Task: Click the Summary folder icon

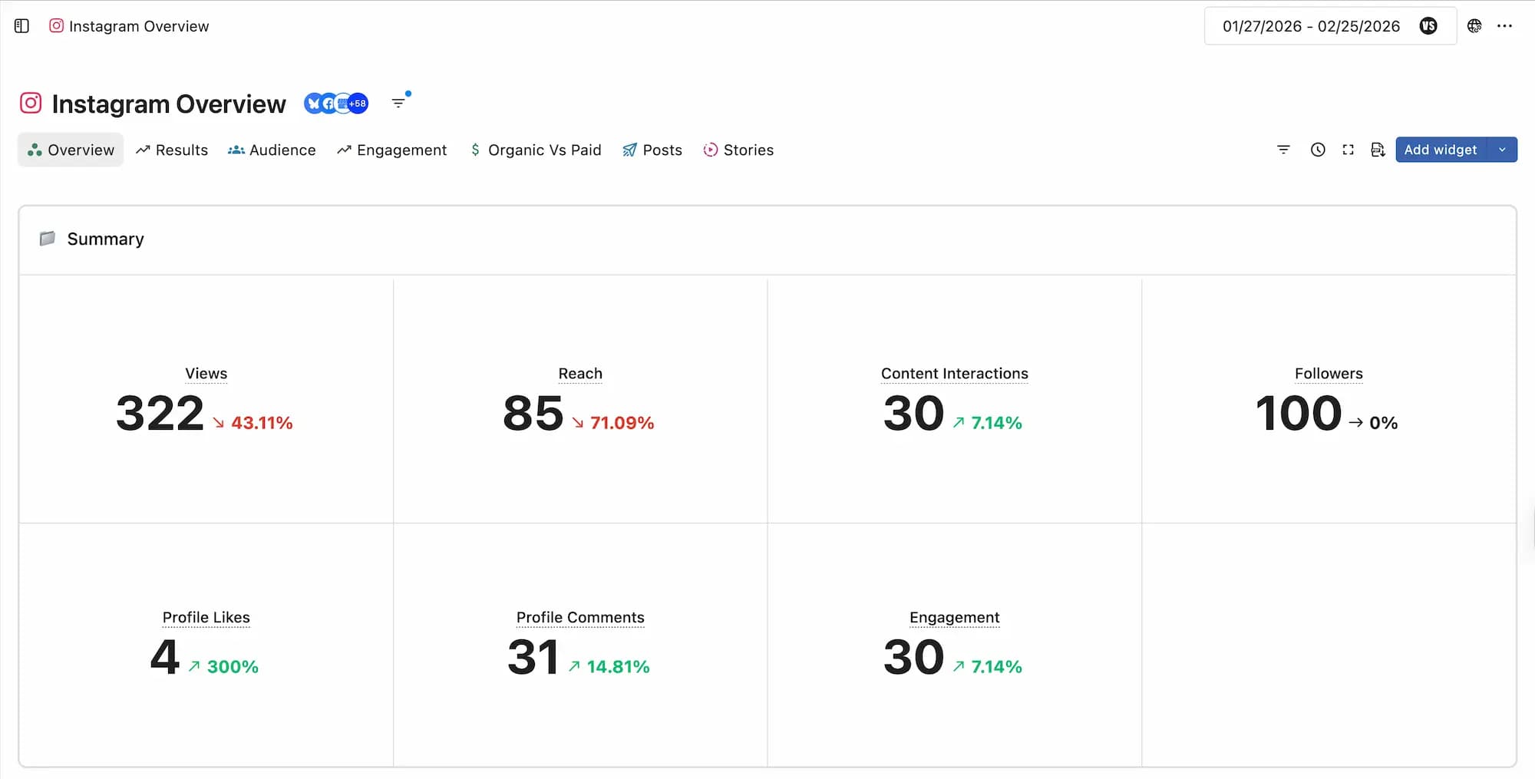Action: point(48,239)
